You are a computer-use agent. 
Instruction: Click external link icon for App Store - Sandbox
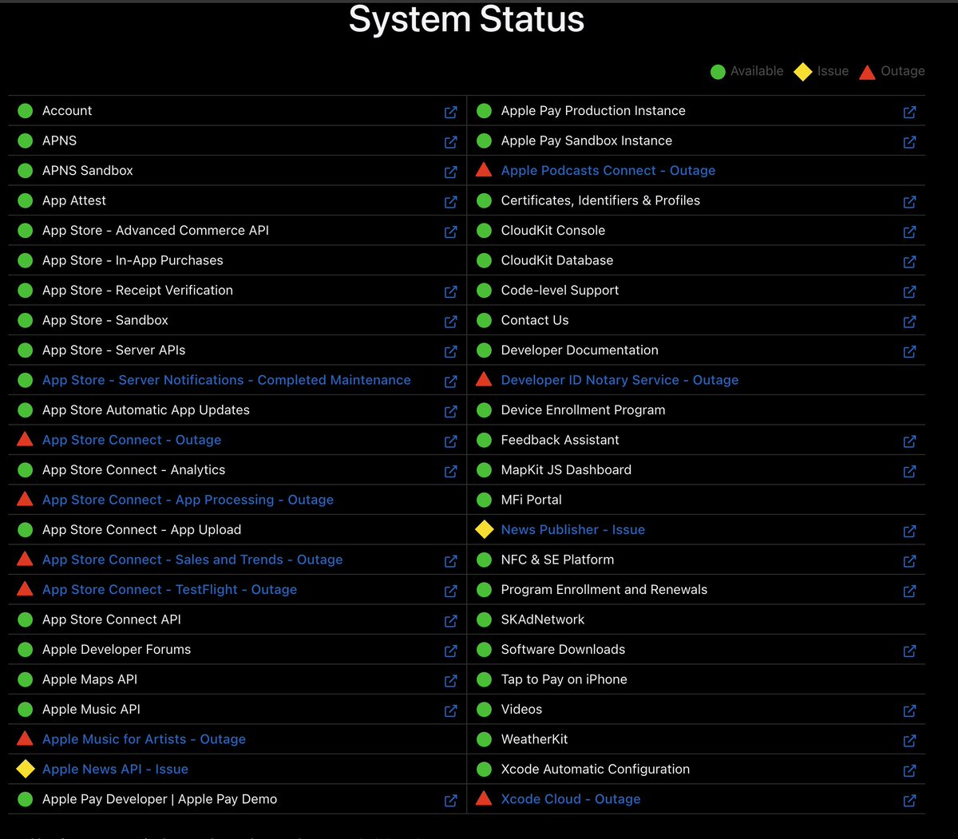[450, 321]
